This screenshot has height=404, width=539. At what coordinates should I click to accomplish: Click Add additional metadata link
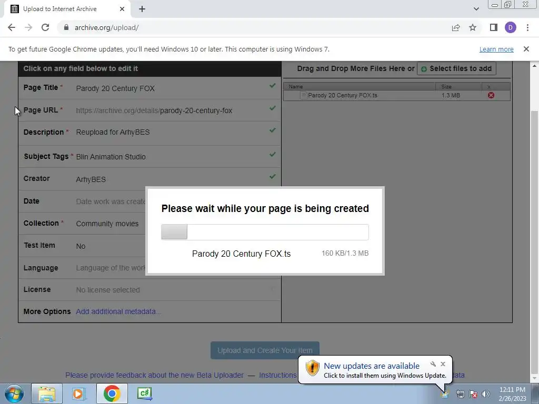click(x=118, y=311)
